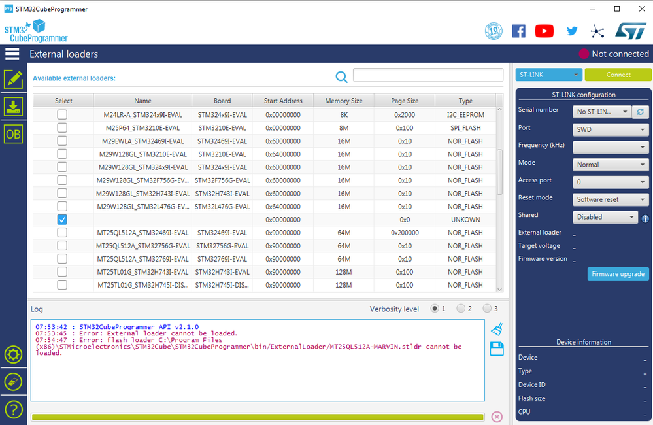Save the log with the floppy icon
This screenshot has height=425, width=653.
coord(497,348)
